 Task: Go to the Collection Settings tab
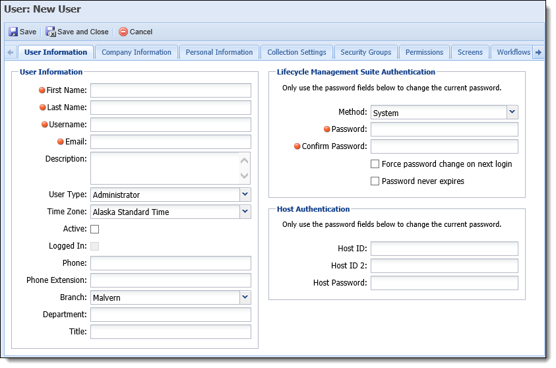pyautogui.click(x=297, y=52)
